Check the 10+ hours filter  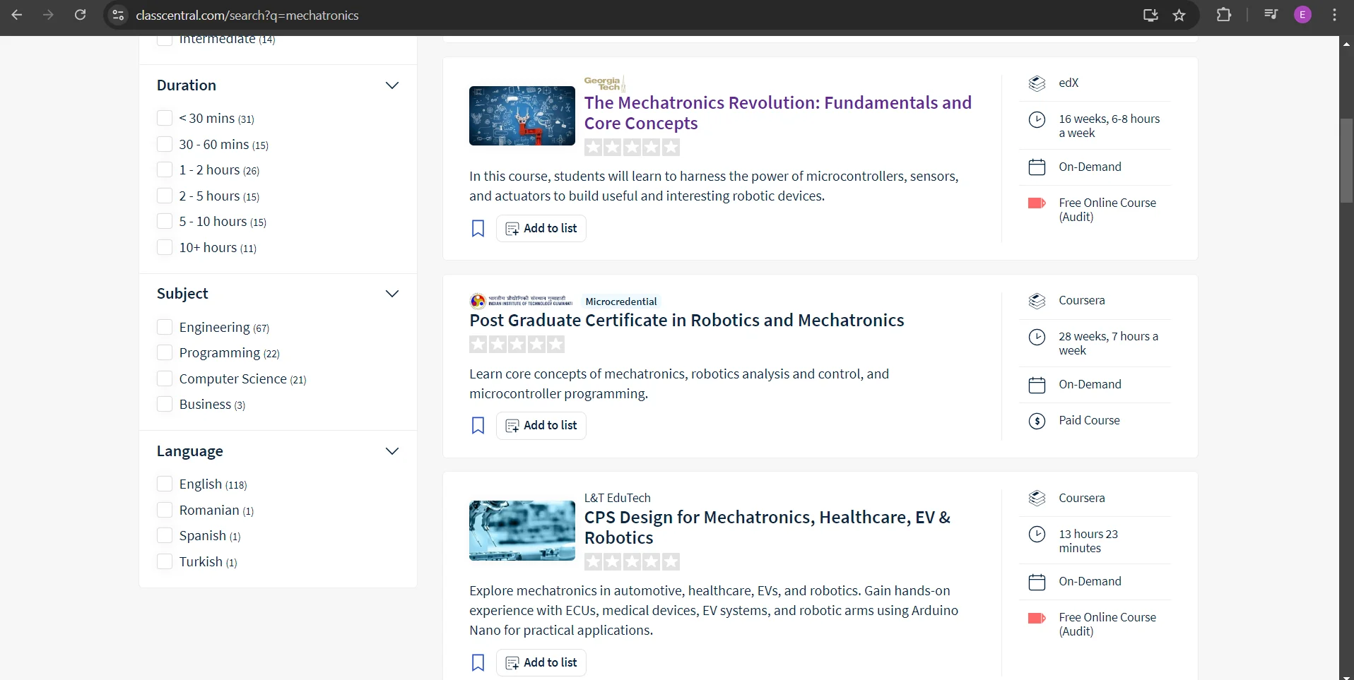tap(165, 247)
